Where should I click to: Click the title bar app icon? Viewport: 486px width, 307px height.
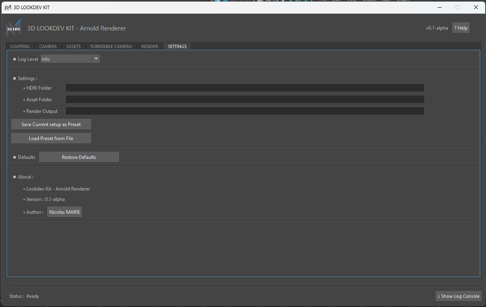click(8, 8)
